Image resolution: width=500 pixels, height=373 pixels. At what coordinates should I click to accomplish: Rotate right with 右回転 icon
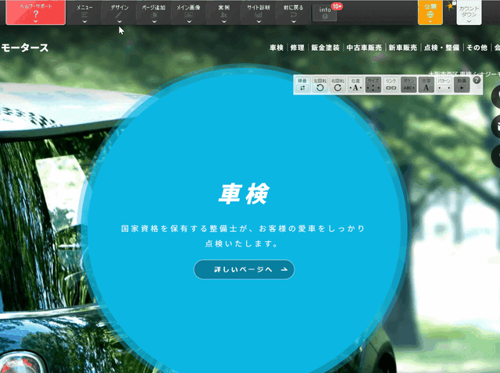point(337,85)
